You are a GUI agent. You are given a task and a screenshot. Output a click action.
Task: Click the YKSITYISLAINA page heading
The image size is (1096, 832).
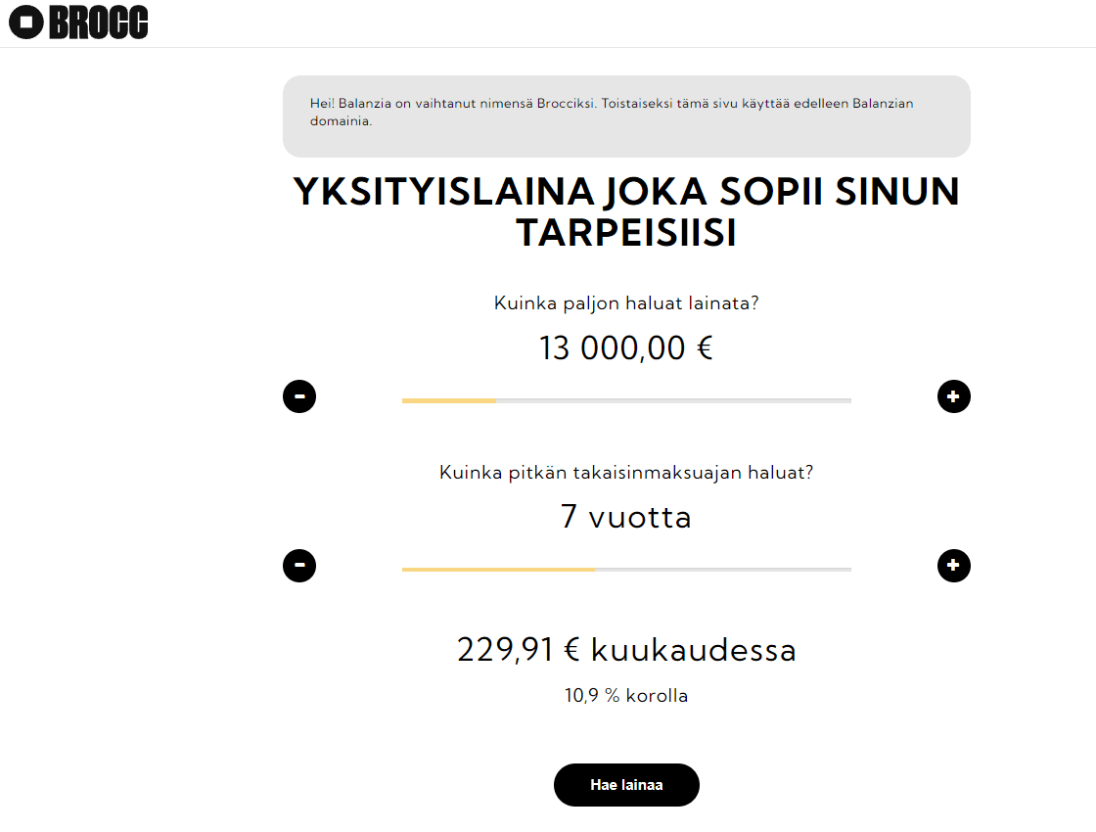[x=626, y=210]
